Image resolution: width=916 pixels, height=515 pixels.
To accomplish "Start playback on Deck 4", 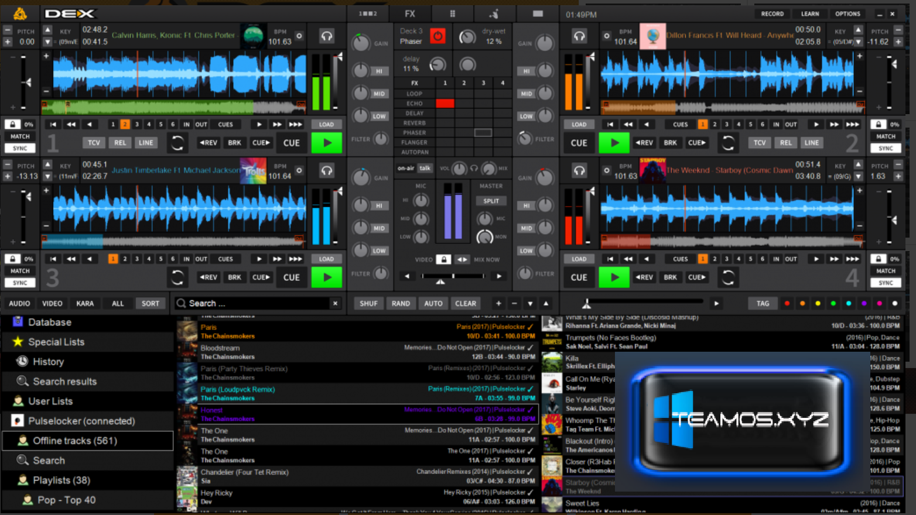I will 614,277.
